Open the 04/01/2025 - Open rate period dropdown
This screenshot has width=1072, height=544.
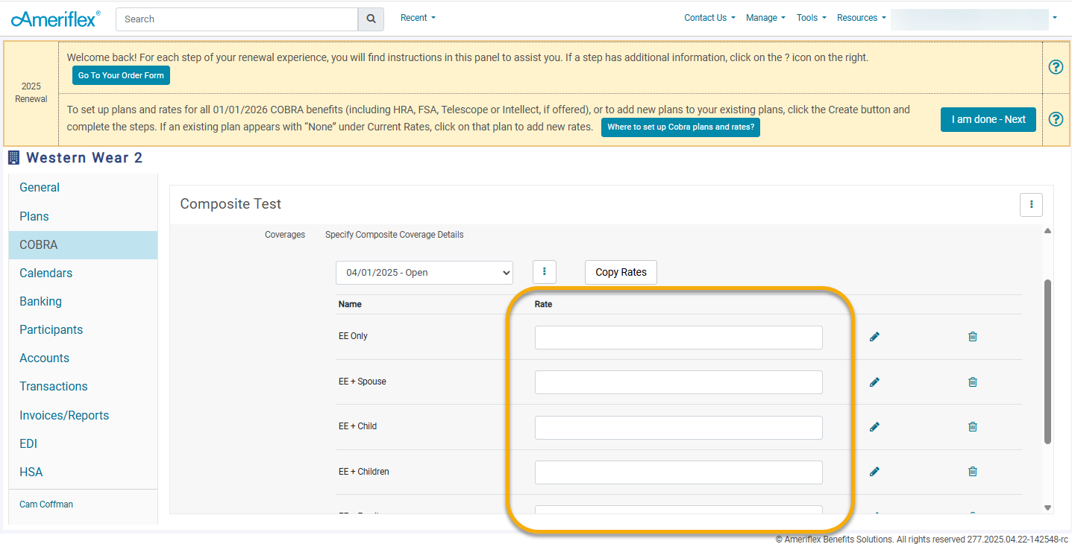click(424, 273)
